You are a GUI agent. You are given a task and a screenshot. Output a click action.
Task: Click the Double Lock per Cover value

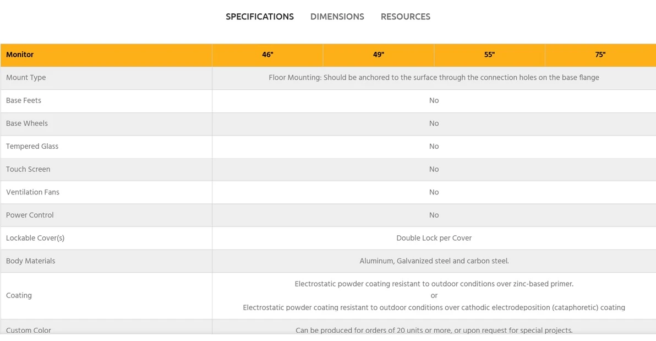coord(434,238)
